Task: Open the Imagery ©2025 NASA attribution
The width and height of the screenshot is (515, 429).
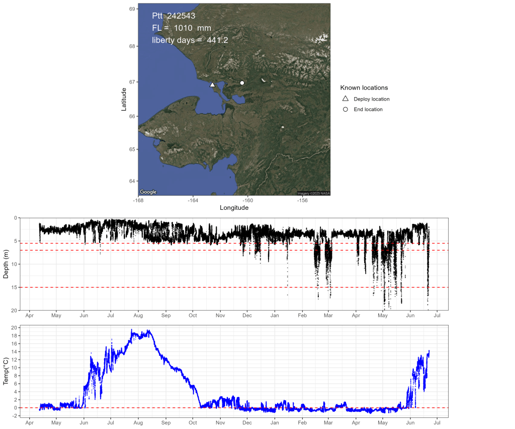Action: [313, 193]
